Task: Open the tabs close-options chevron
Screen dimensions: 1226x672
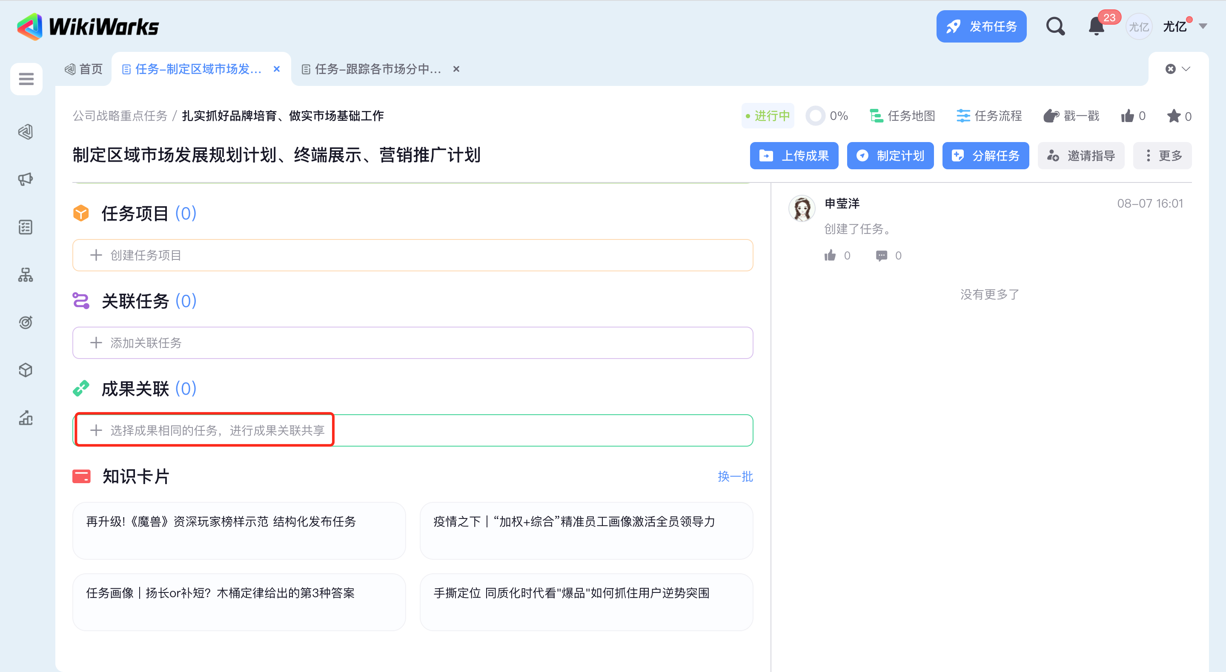Action: (x=1186, y=69)
